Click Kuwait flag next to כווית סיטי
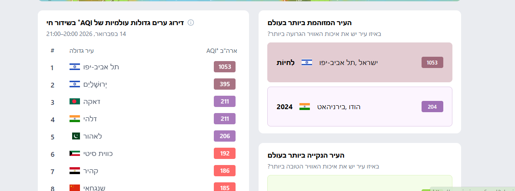515x191 pixels. click(x=75, y=153)
